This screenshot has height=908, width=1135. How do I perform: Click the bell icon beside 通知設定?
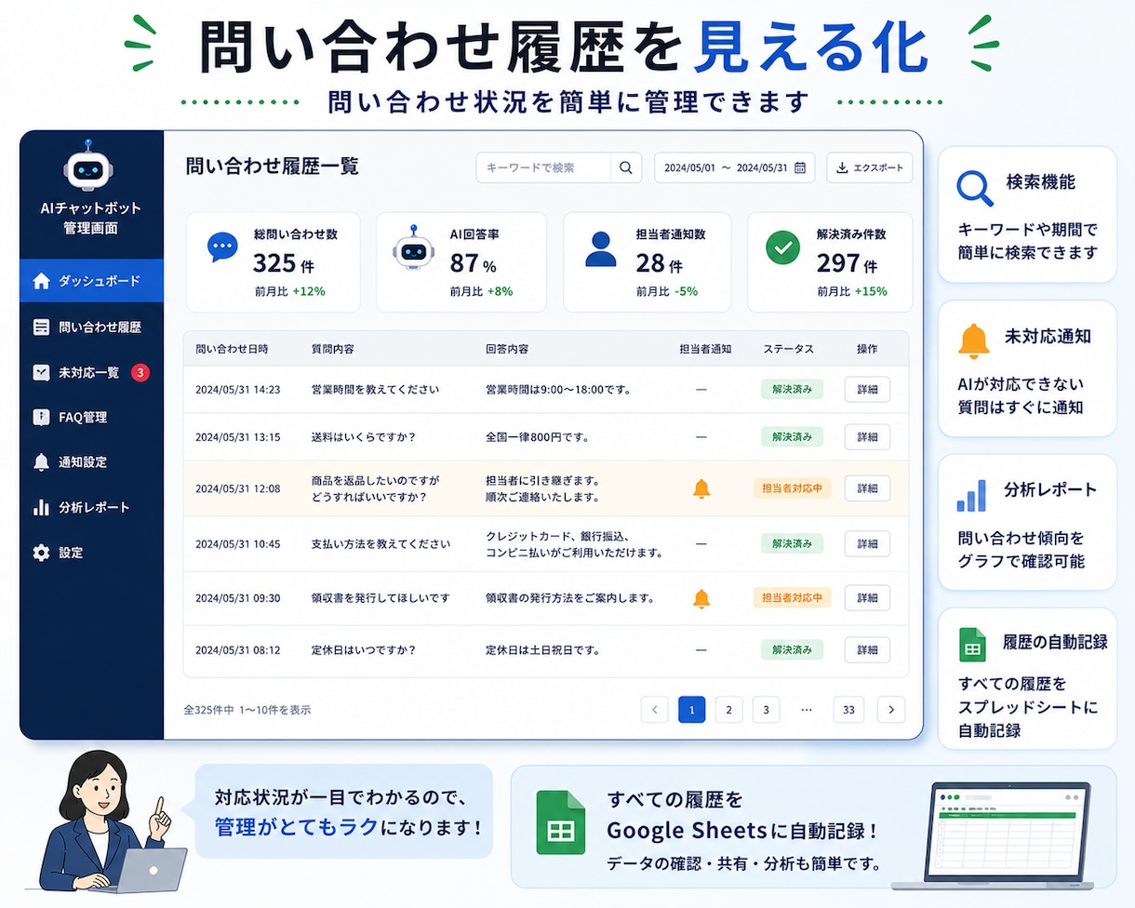(x=40, y=462)
